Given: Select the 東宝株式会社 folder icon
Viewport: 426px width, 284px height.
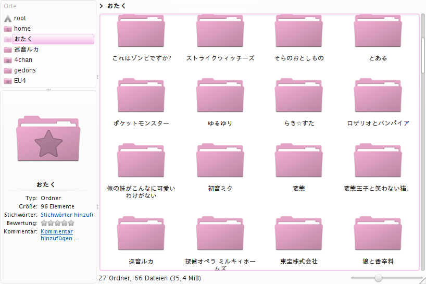Looking at the screenshot, I should [x=299, y=233].
